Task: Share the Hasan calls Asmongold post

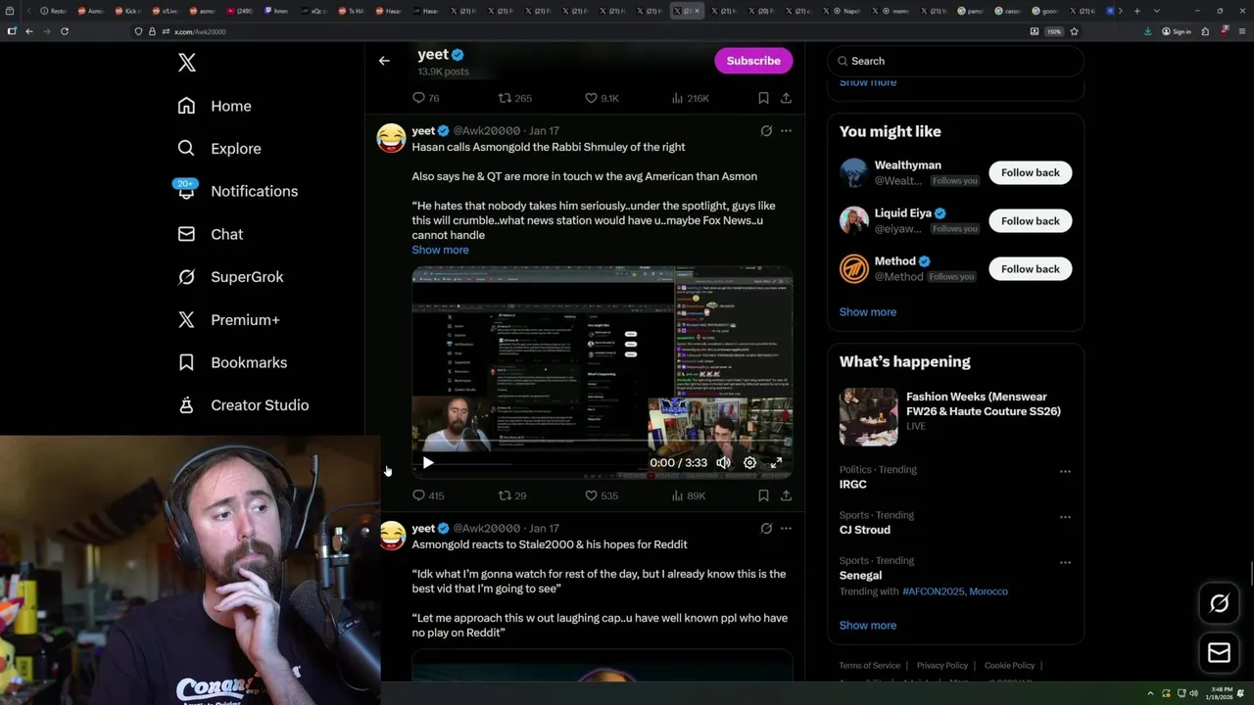Action: tap(786, 495)
